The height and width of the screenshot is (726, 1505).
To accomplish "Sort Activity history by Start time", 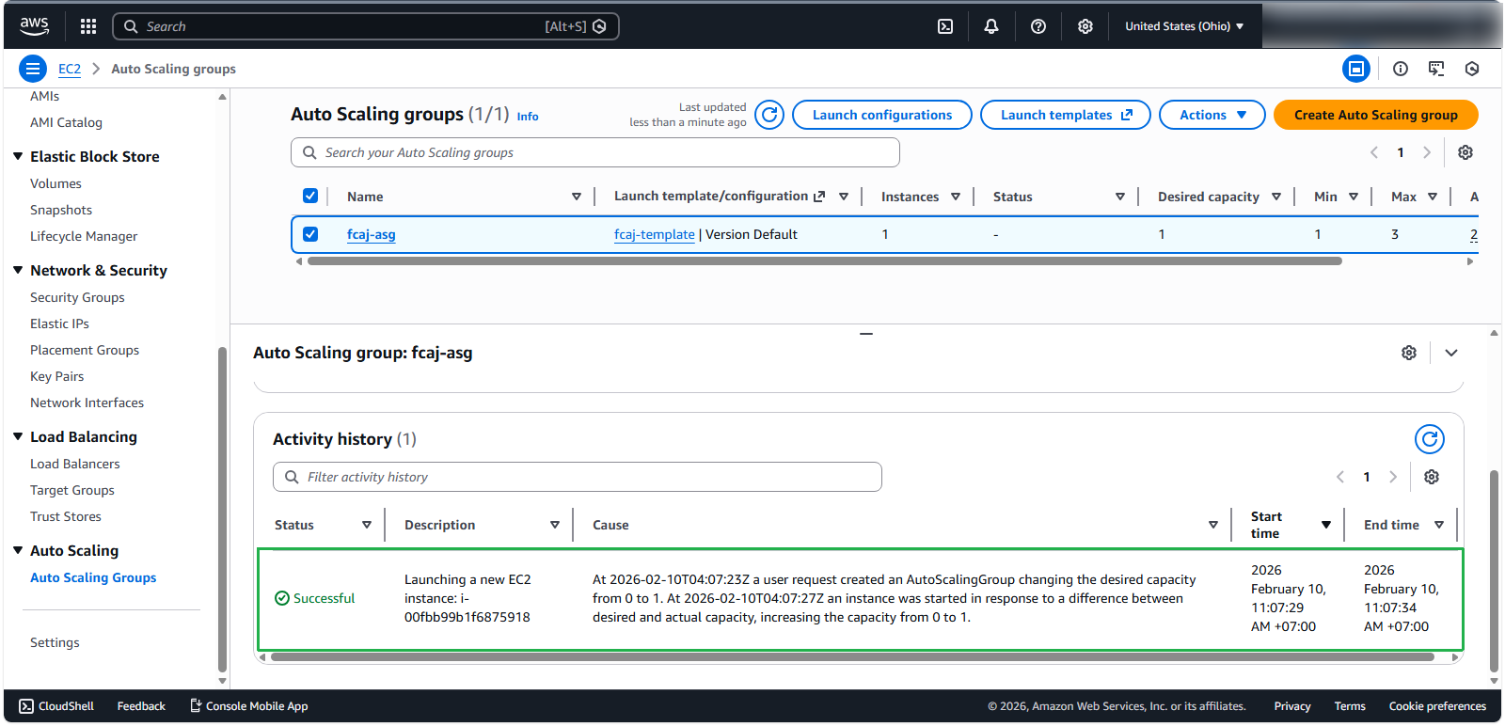I will pyautogui.click(x=1326, y=525).
